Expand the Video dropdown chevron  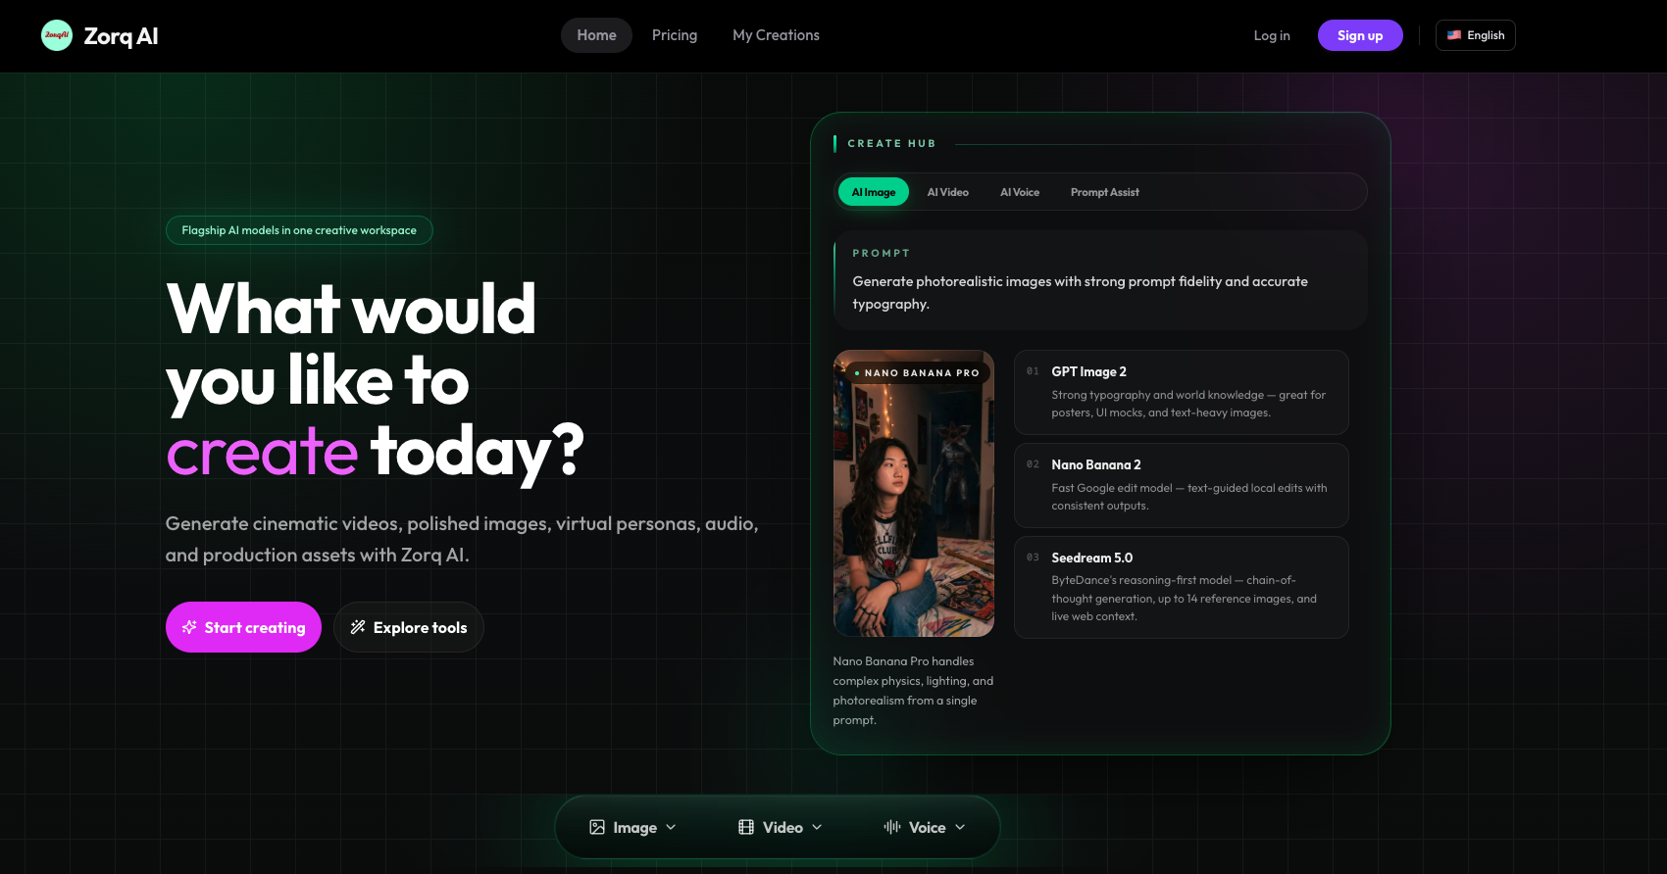tap(817, 827)
